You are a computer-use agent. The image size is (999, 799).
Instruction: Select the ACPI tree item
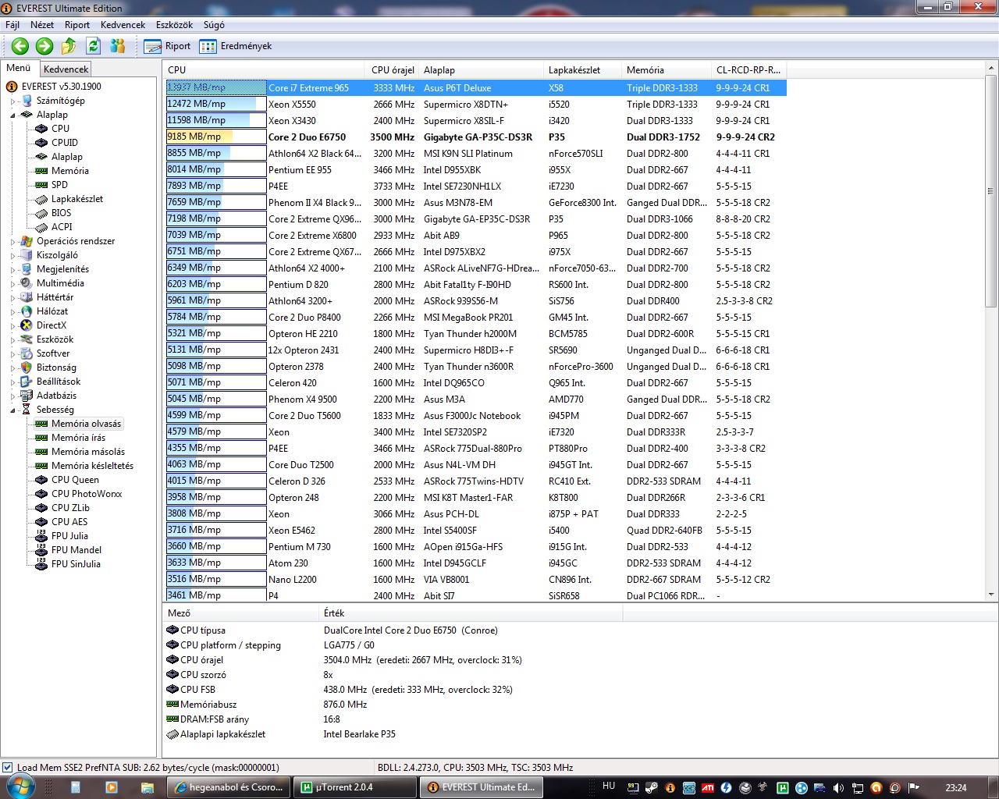62,227
